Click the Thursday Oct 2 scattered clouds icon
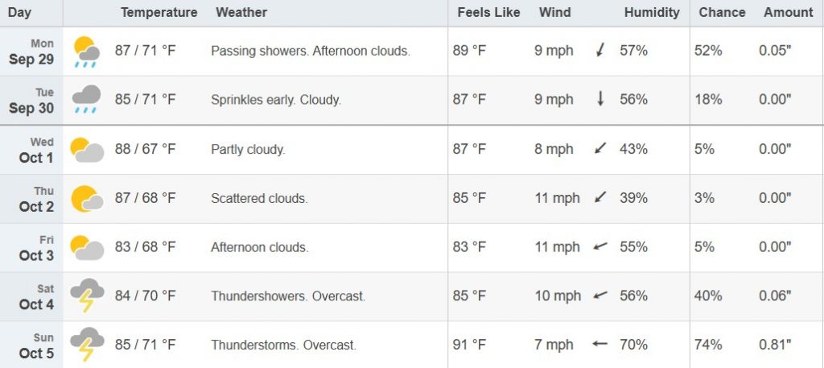The height and width of the screenshot is (368, 824). click(86, 198)
